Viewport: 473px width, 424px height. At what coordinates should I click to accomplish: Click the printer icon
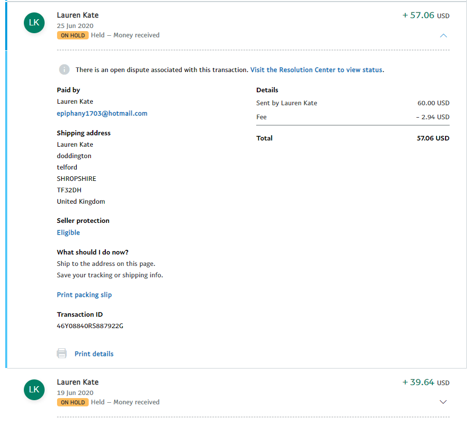pos(62,354)
